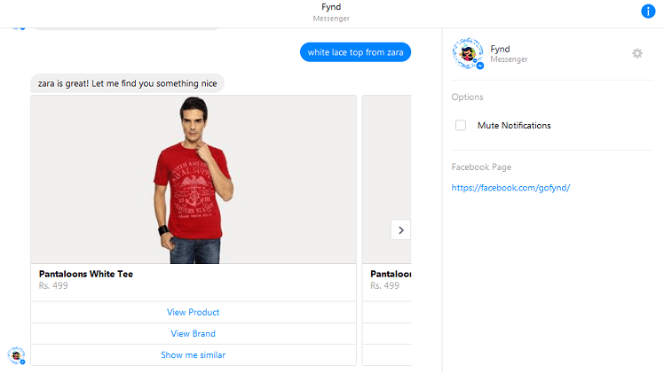Click the Rs. 499 price of first product

pos(54,285)
